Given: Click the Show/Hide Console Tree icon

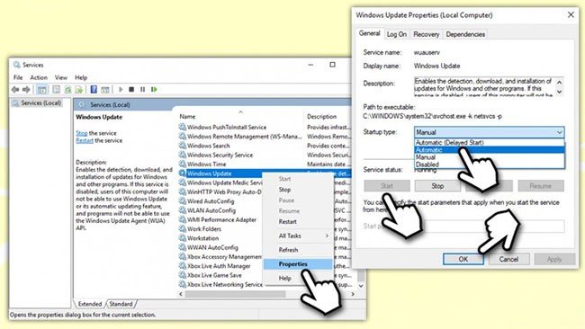Looking at the screenshot, I should (42, 89).
